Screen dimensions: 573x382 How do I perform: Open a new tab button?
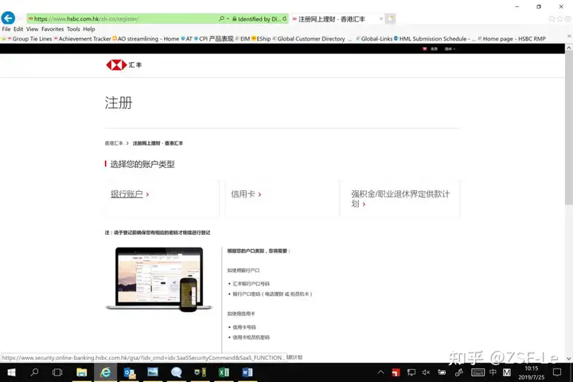coord(390,18)
